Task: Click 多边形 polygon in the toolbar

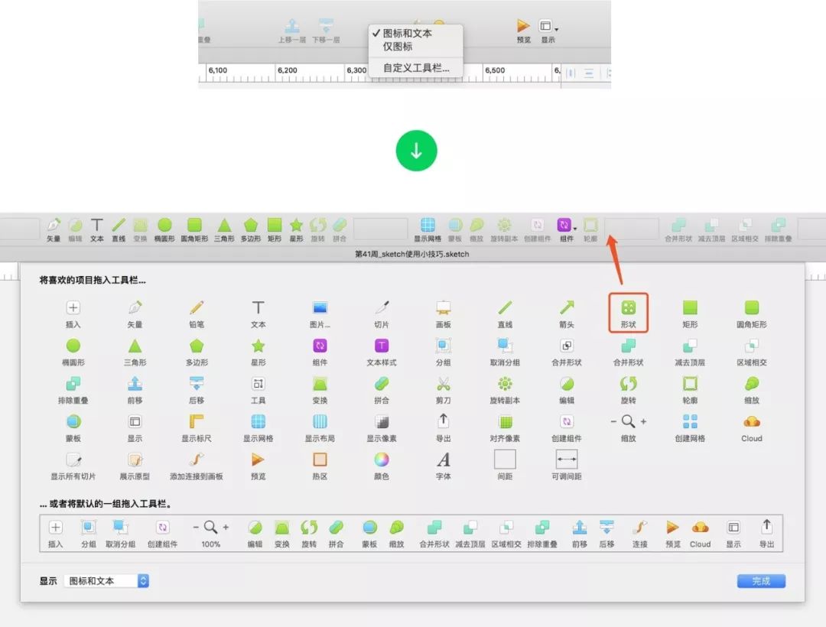Action: coord(251,230)
